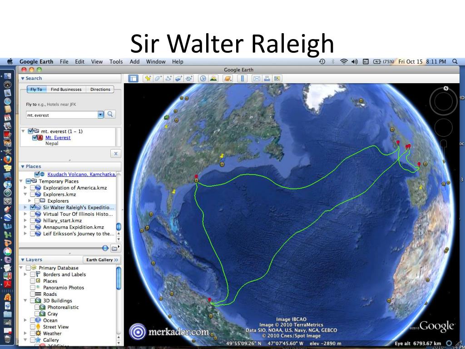Open the View menu
The height and width of the screenshot is (349, 465).
pos(97,62)
